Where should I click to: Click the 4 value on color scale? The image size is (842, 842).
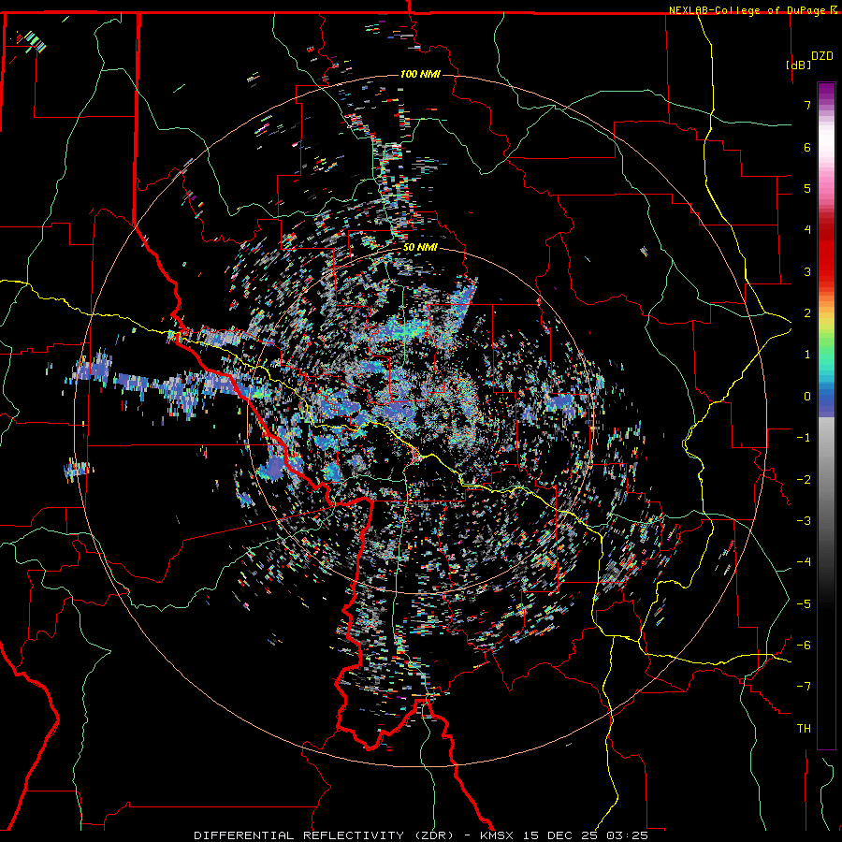coord(807,230)
